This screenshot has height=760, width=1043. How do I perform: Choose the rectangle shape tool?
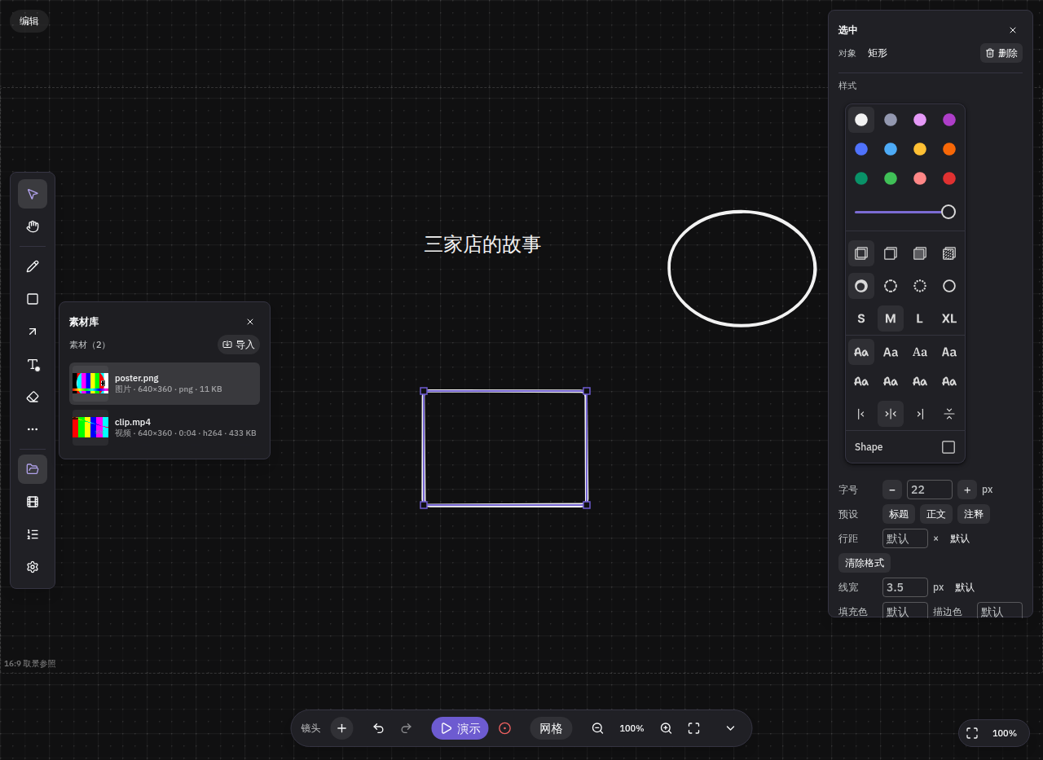point(33,299)
